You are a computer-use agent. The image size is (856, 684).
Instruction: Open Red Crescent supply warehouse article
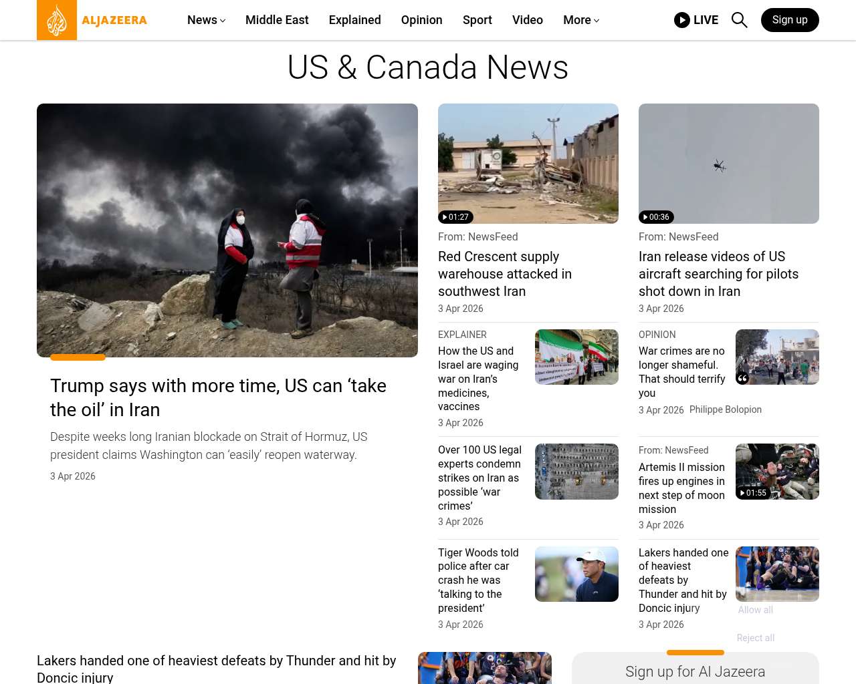pos(505,274)
